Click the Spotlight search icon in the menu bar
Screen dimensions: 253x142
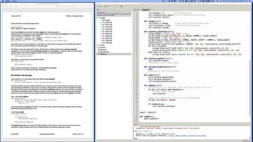tap(247, 1)
